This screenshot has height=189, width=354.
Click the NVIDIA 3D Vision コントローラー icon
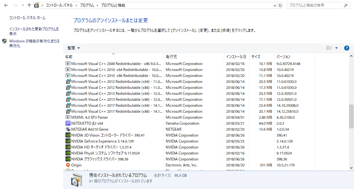pyautogui.click(x=68, y=135)
